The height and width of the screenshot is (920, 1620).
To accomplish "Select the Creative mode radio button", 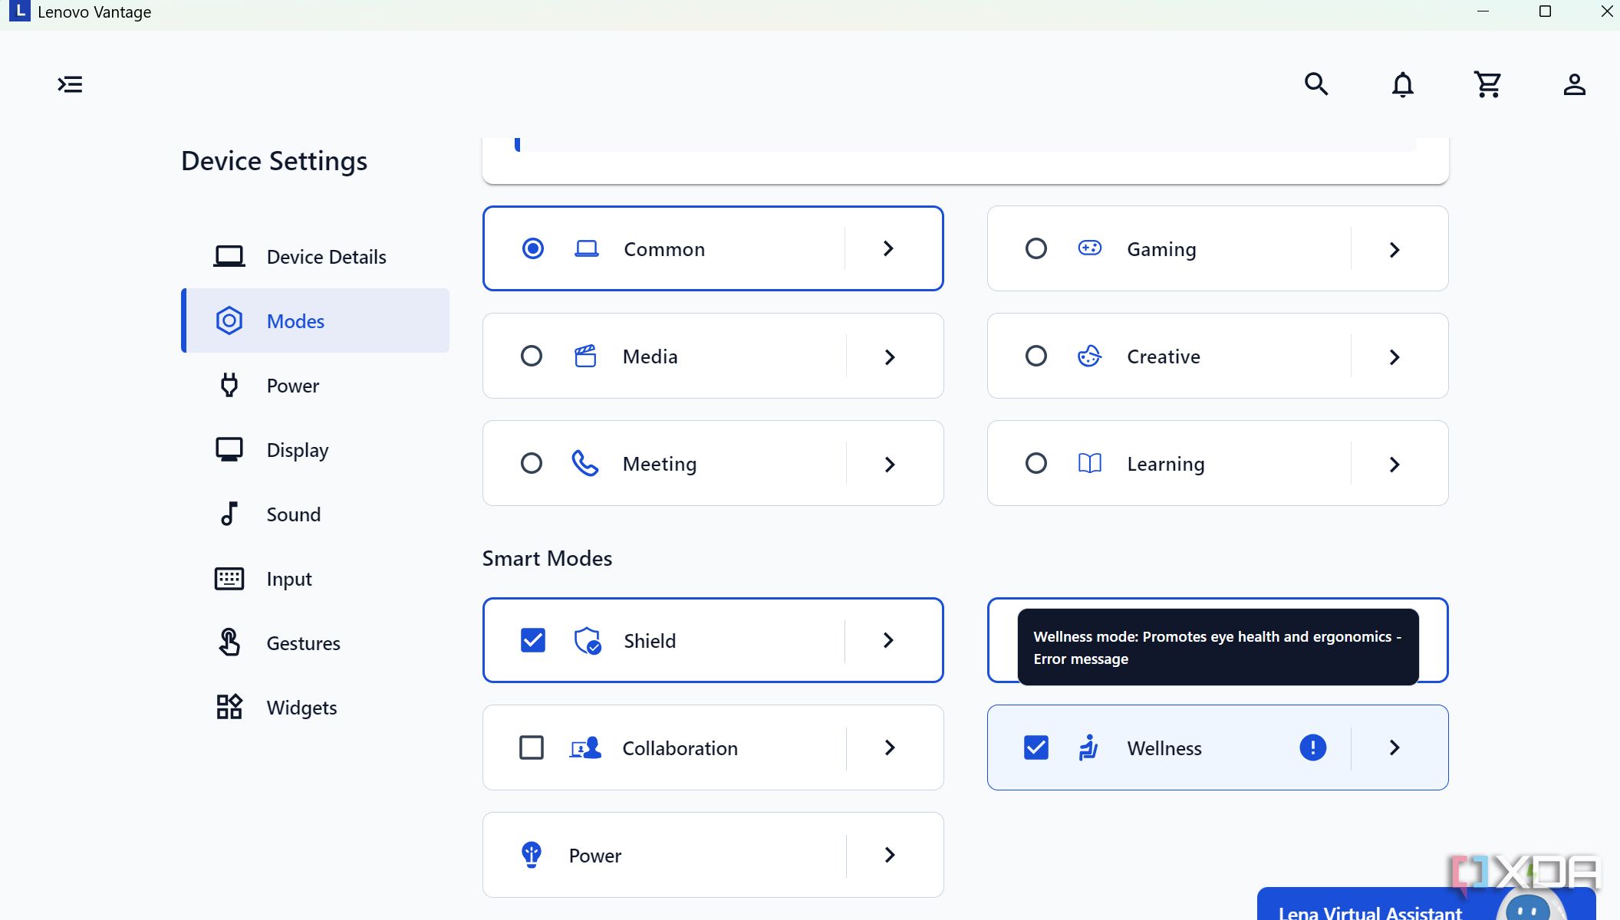I will tap(1036, 356).
